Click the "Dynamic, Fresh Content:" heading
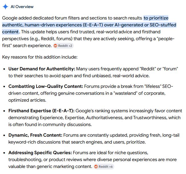186x174 pixels. [35, 135]
